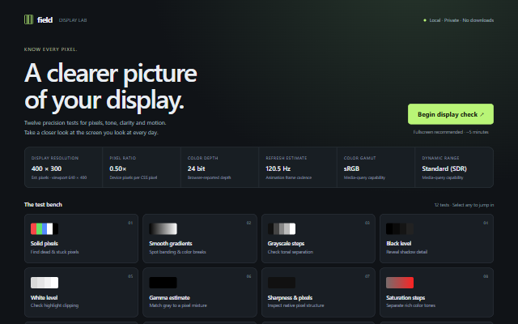Click the Color Gamut sRGB value
The width and height of the screenshot is (518, 324).
click(351, 168)
